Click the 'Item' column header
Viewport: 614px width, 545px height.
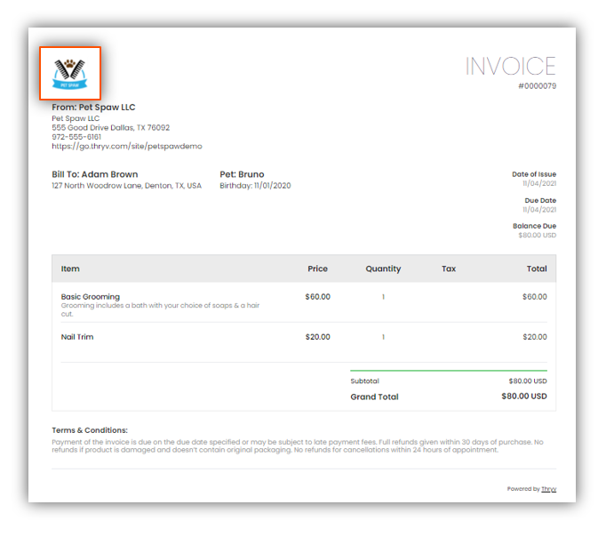tap(70, 268)
